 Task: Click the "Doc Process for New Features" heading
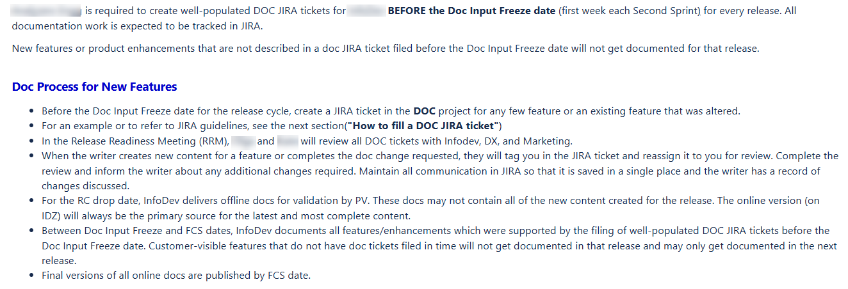coord(94,87)
